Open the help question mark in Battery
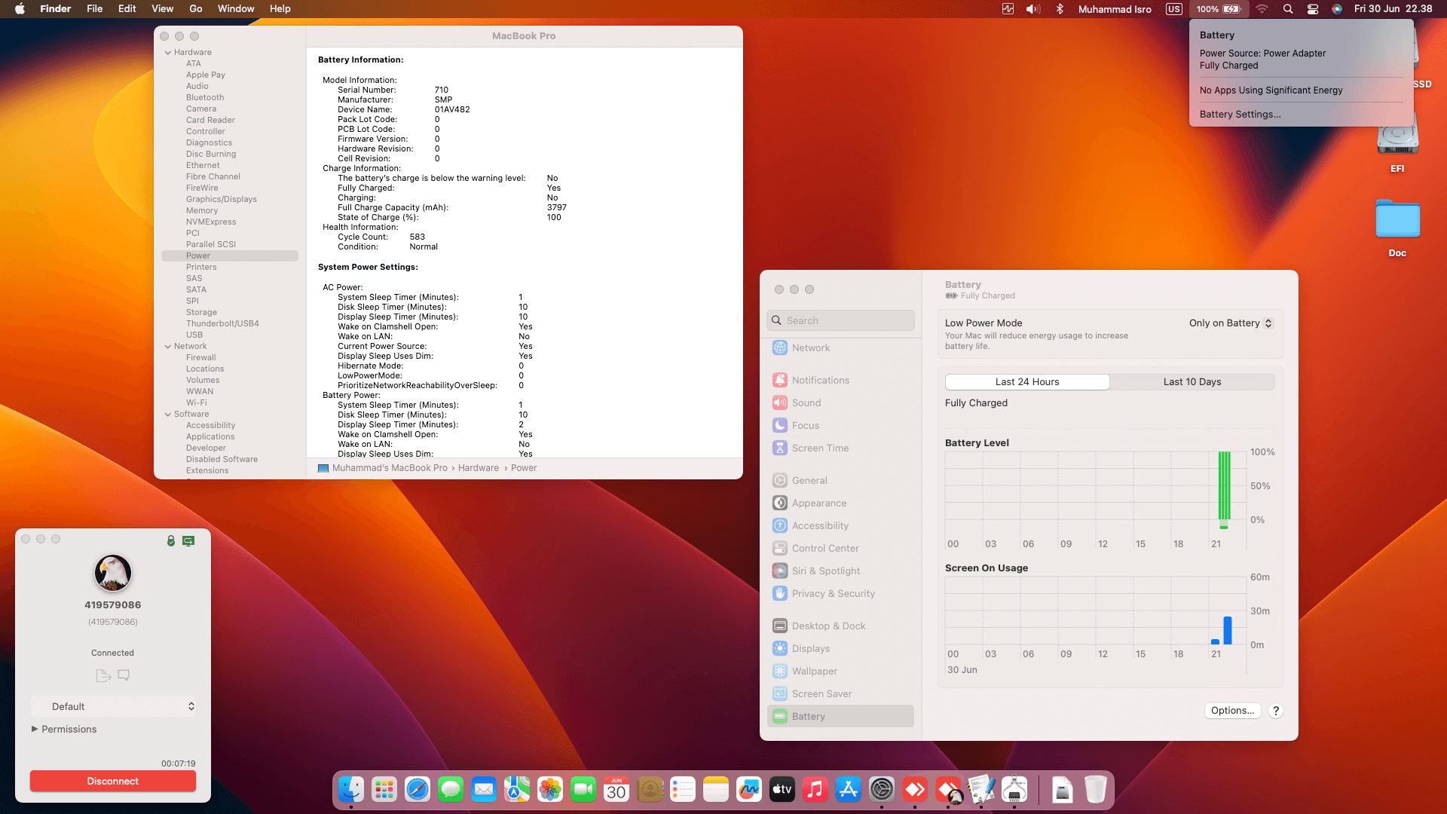This screenshot has height=814, width=1447. pos(1275,711)
